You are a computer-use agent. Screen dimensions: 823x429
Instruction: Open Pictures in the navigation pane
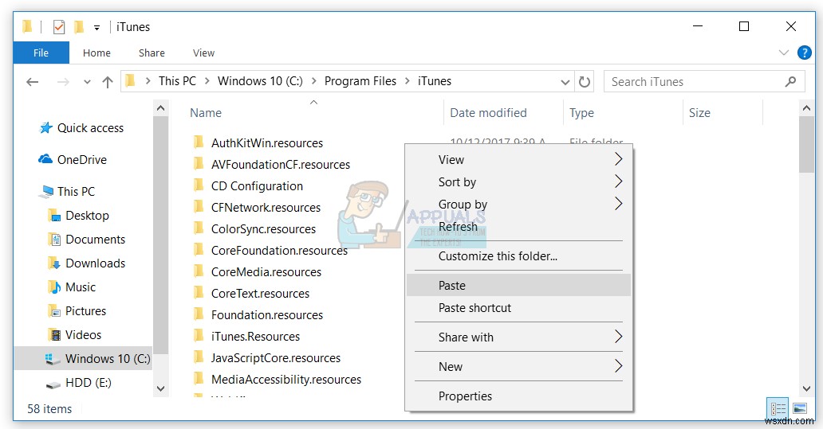click(x=77, y=311)
